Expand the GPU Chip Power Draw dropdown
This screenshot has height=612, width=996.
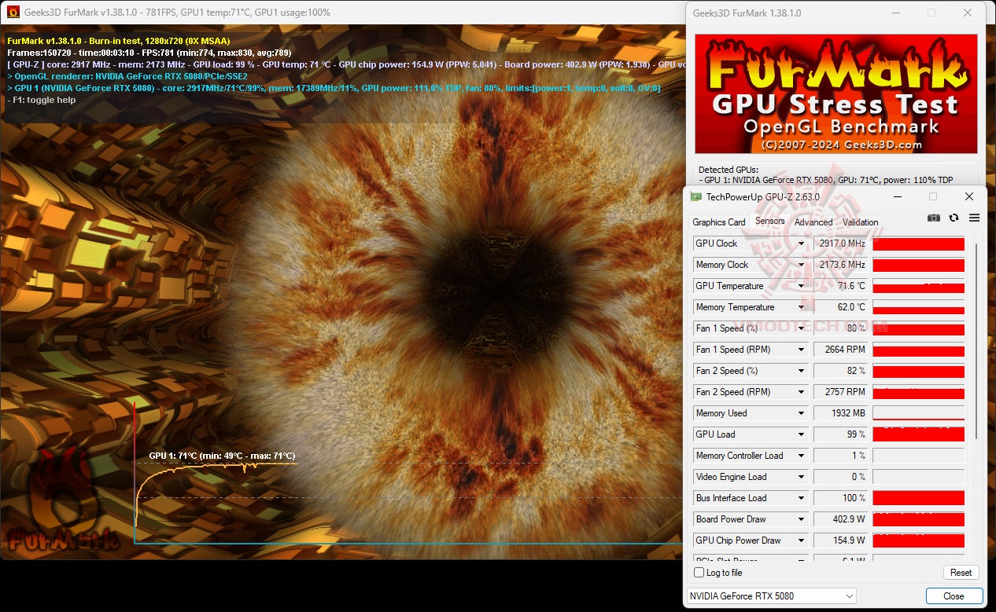pyautogui.click(x=802, y=541)
